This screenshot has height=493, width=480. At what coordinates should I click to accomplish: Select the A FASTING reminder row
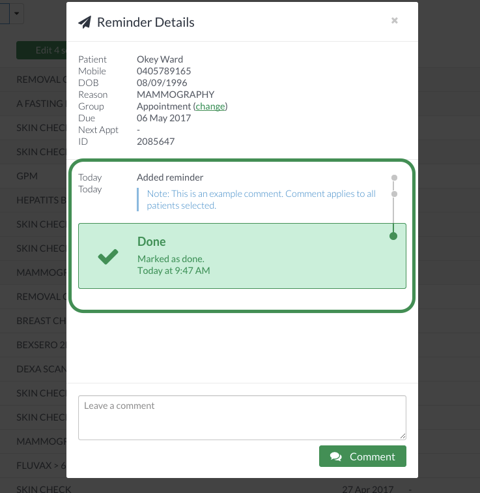pyautogui.click(x=33, y=104)
